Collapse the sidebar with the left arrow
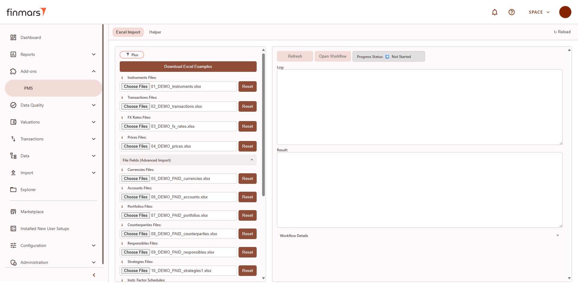 click(x=94, y=275)
